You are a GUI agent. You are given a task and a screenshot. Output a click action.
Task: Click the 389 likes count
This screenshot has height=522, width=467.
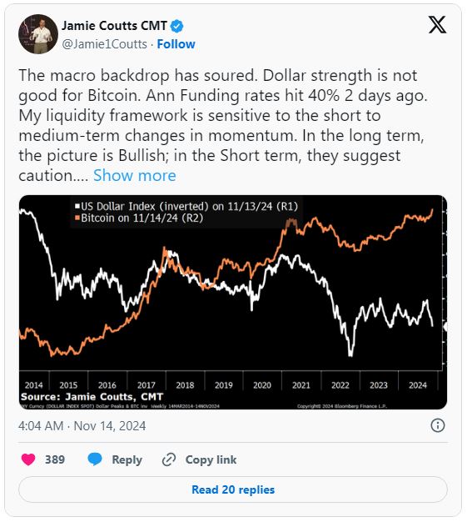[55, 459]
